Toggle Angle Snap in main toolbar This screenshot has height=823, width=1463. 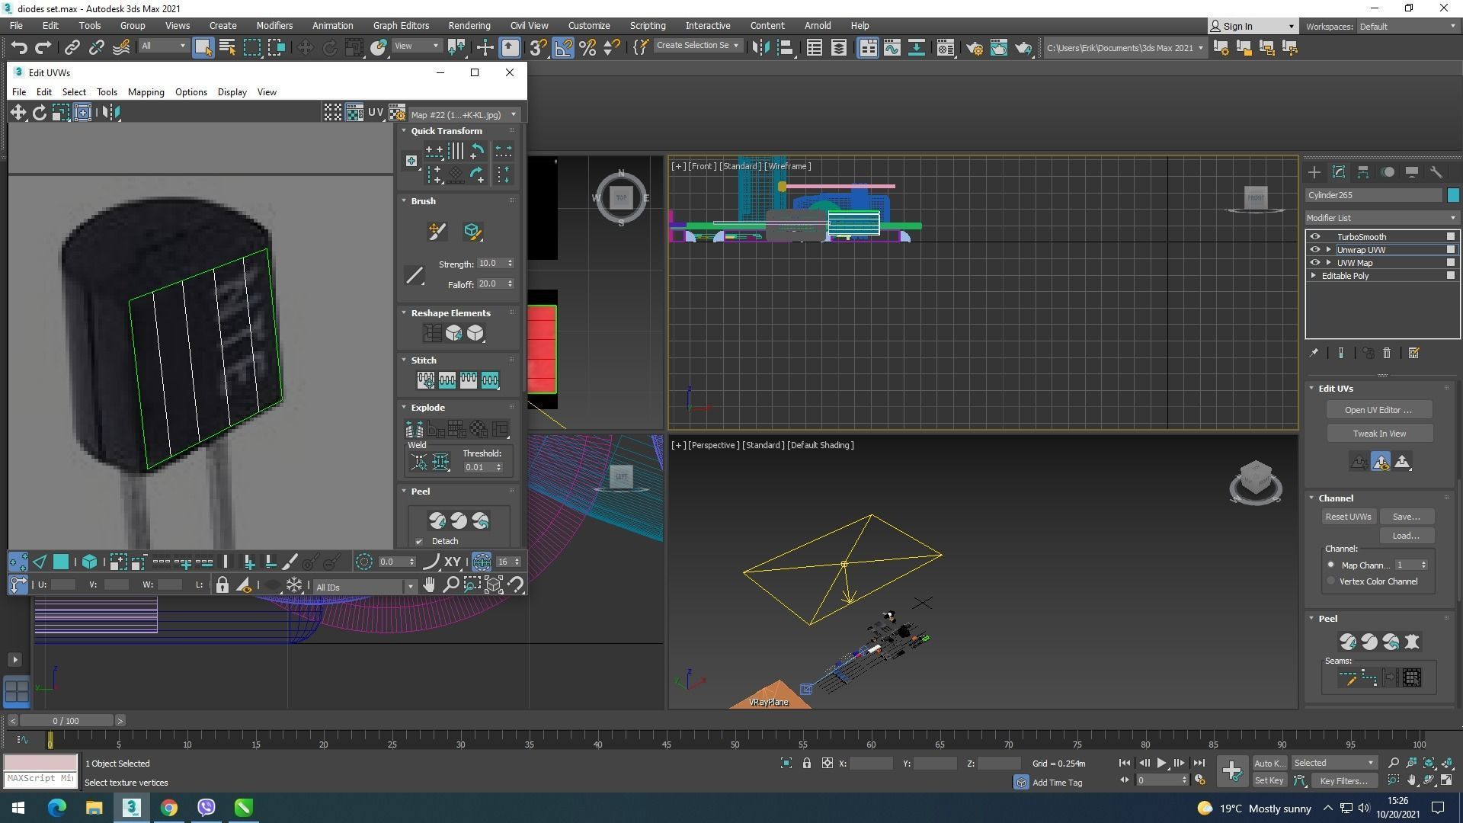(x=563, y=48)
